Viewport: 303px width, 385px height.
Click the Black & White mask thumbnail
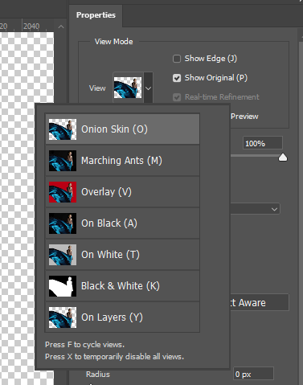tap(63, 286)
